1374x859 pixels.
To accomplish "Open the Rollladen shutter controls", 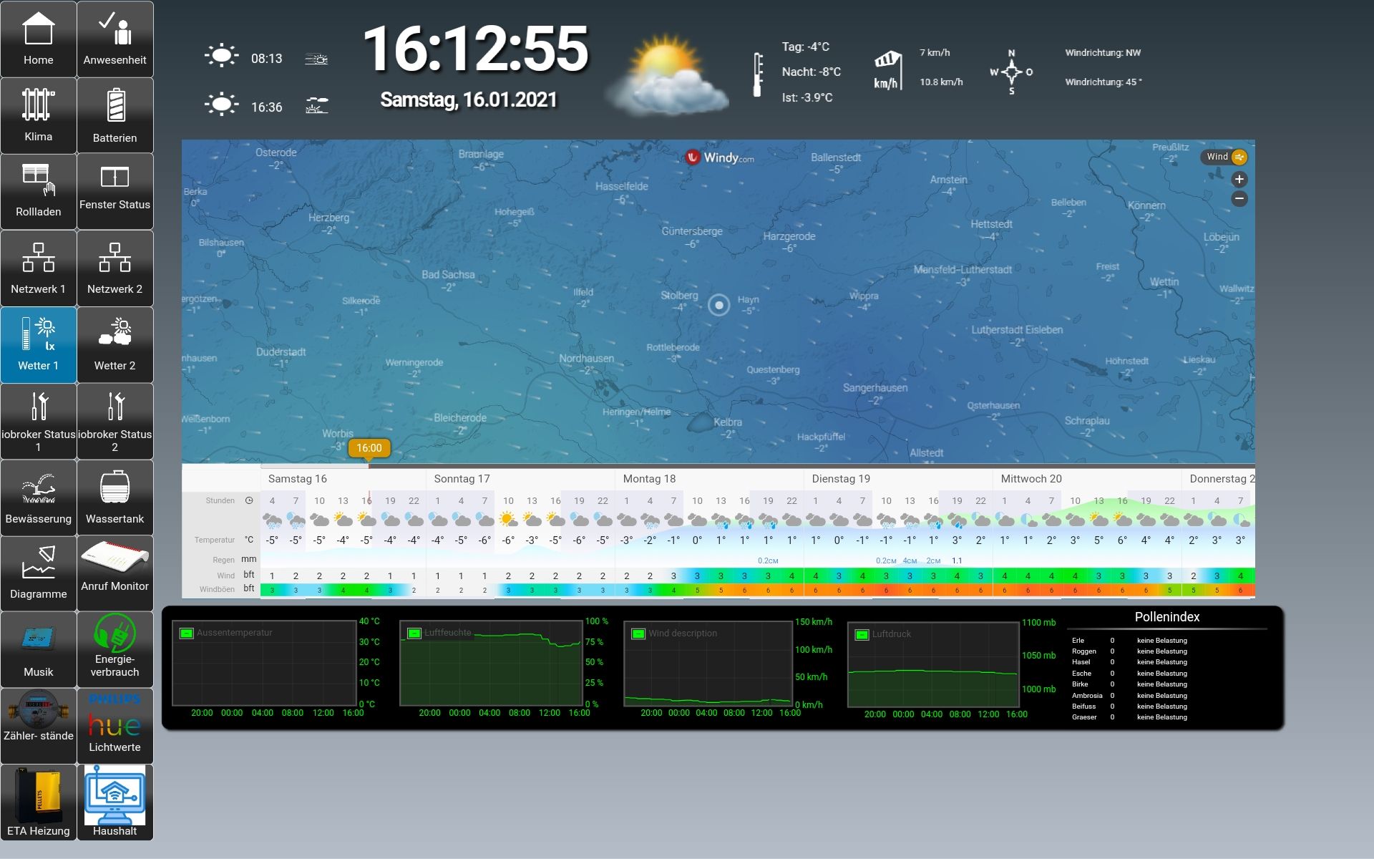I will 39,191.
